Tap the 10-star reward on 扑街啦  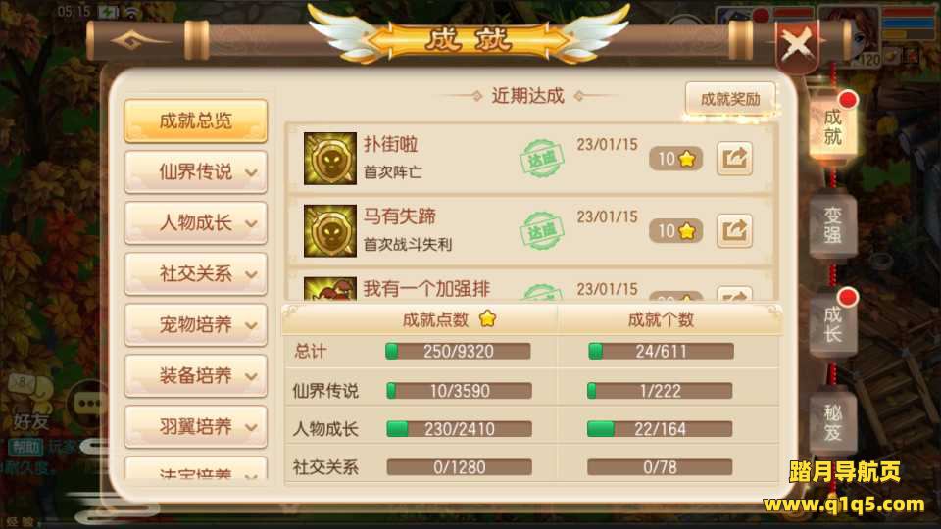[x=675, y=159]
